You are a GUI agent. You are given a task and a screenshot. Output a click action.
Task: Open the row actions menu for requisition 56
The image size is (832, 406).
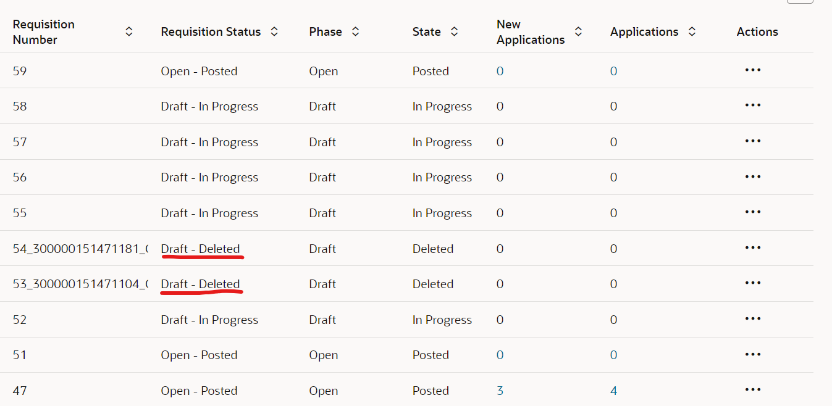click(x=752, y=176)
